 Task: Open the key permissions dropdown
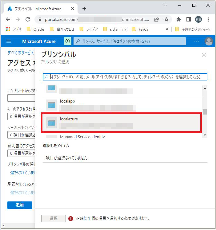tap(21, 116)
